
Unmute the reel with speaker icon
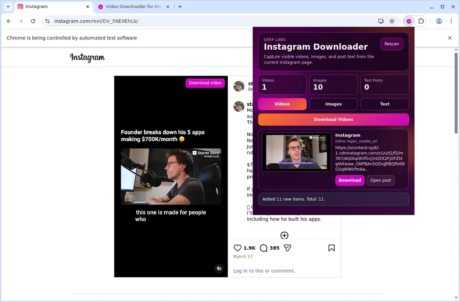pos(219,268)
